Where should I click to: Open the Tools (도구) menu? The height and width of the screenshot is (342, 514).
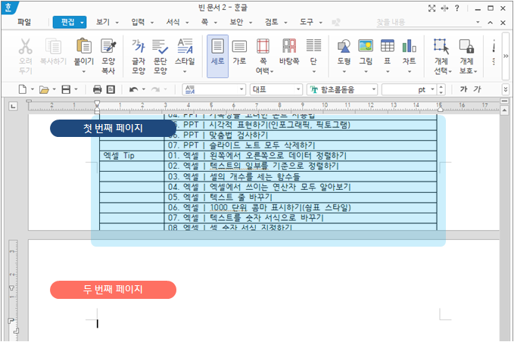(x=307, y=22)
